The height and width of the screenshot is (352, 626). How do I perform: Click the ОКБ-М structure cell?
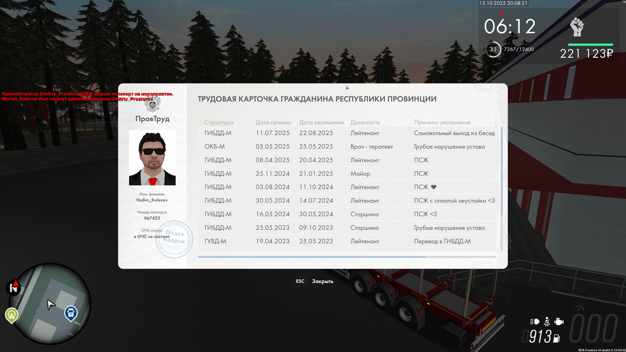[x=215, y=147]
